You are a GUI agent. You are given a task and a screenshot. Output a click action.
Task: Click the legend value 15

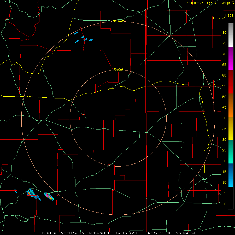(x=224, y=172)
